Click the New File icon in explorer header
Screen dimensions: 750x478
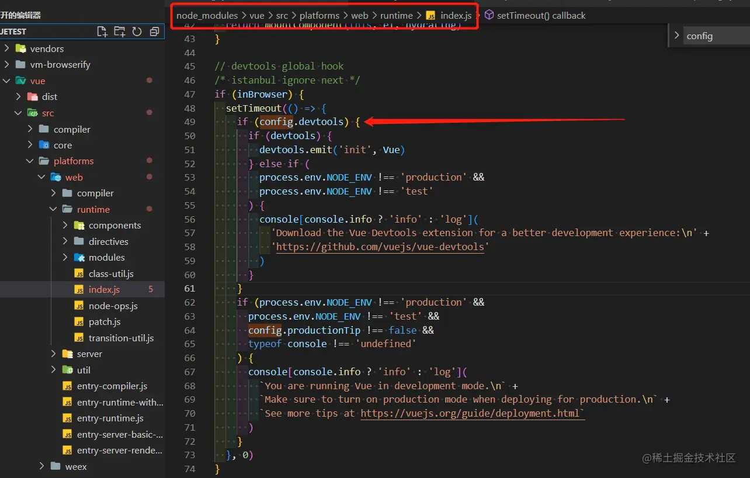(102, 32)
